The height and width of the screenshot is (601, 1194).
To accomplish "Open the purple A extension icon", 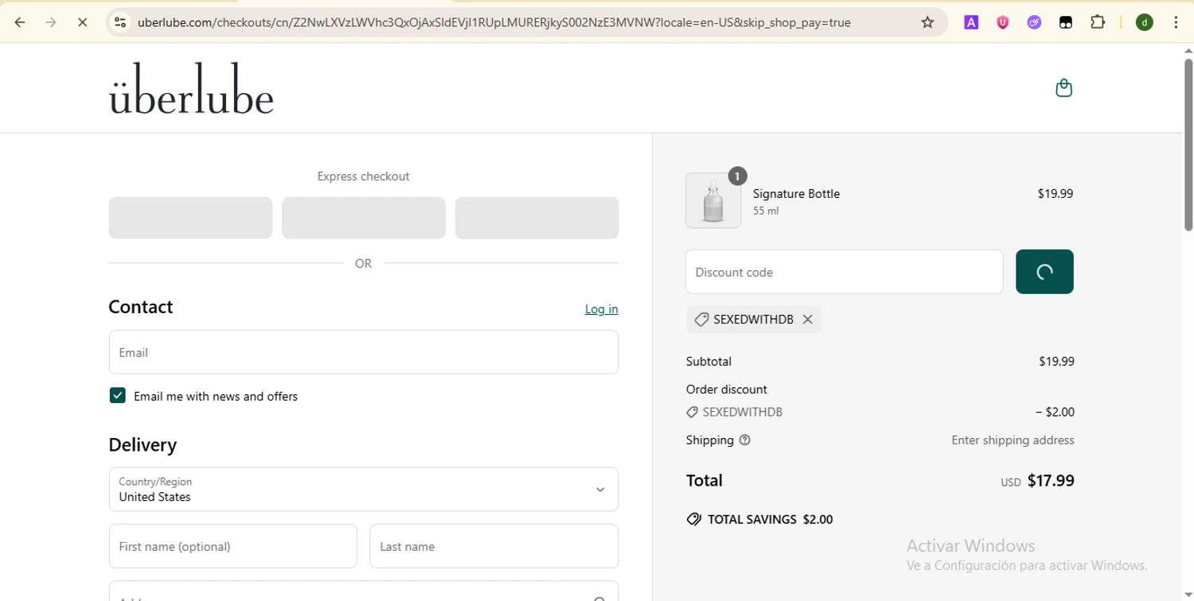I will [x=971, y=22].
